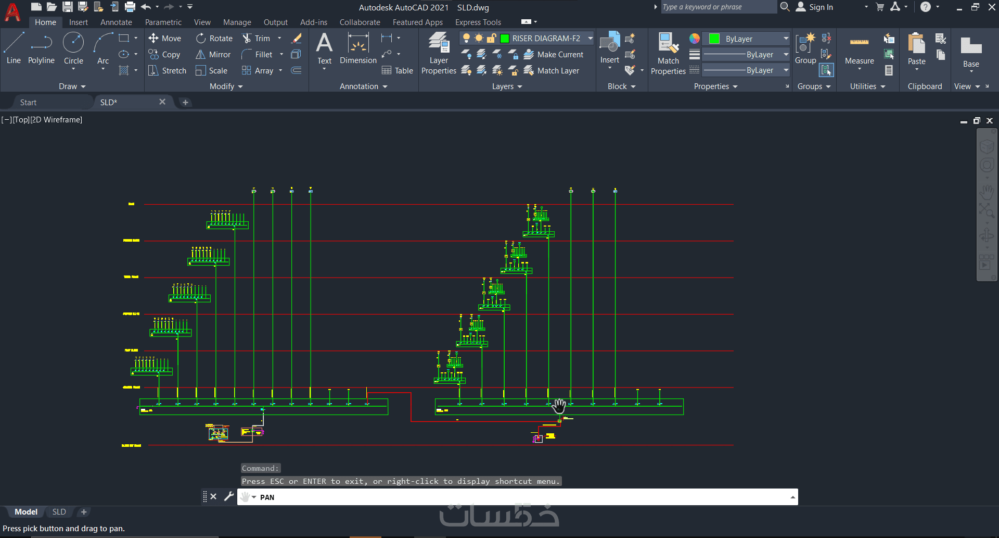
Task: Activate the Circle tool
Action: click(73, 48)
